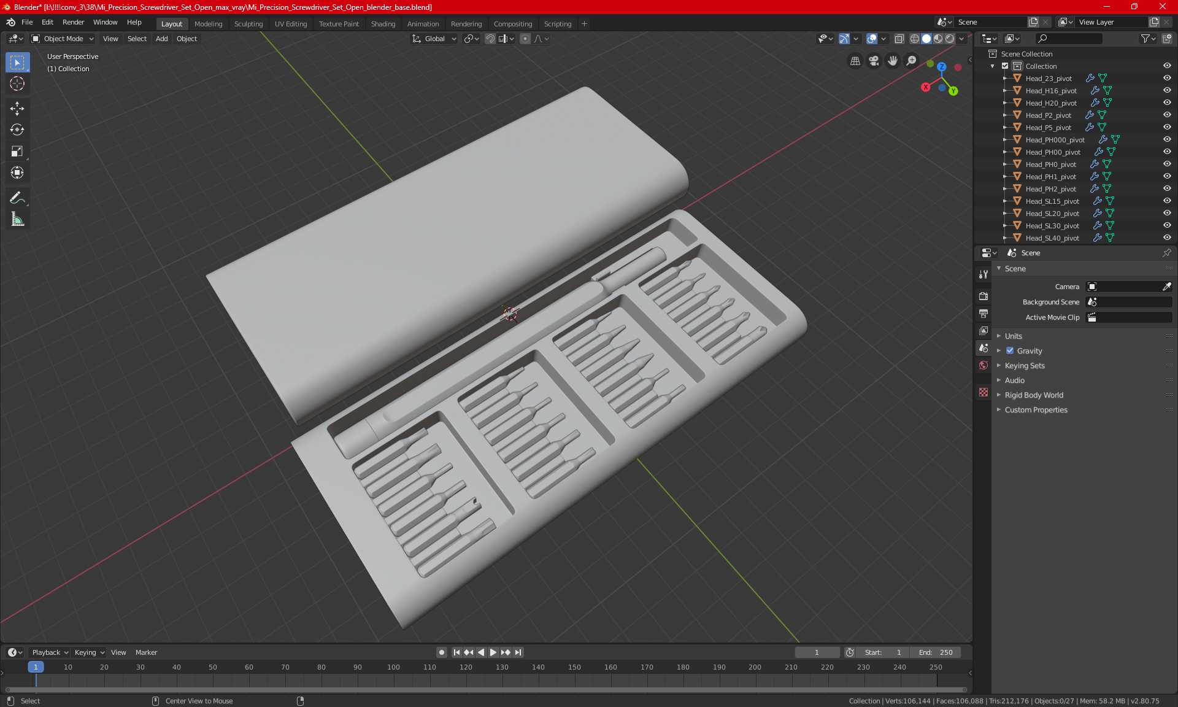
Task: Switch to the Sculpting workspace tab
Action: pos(248,24)
